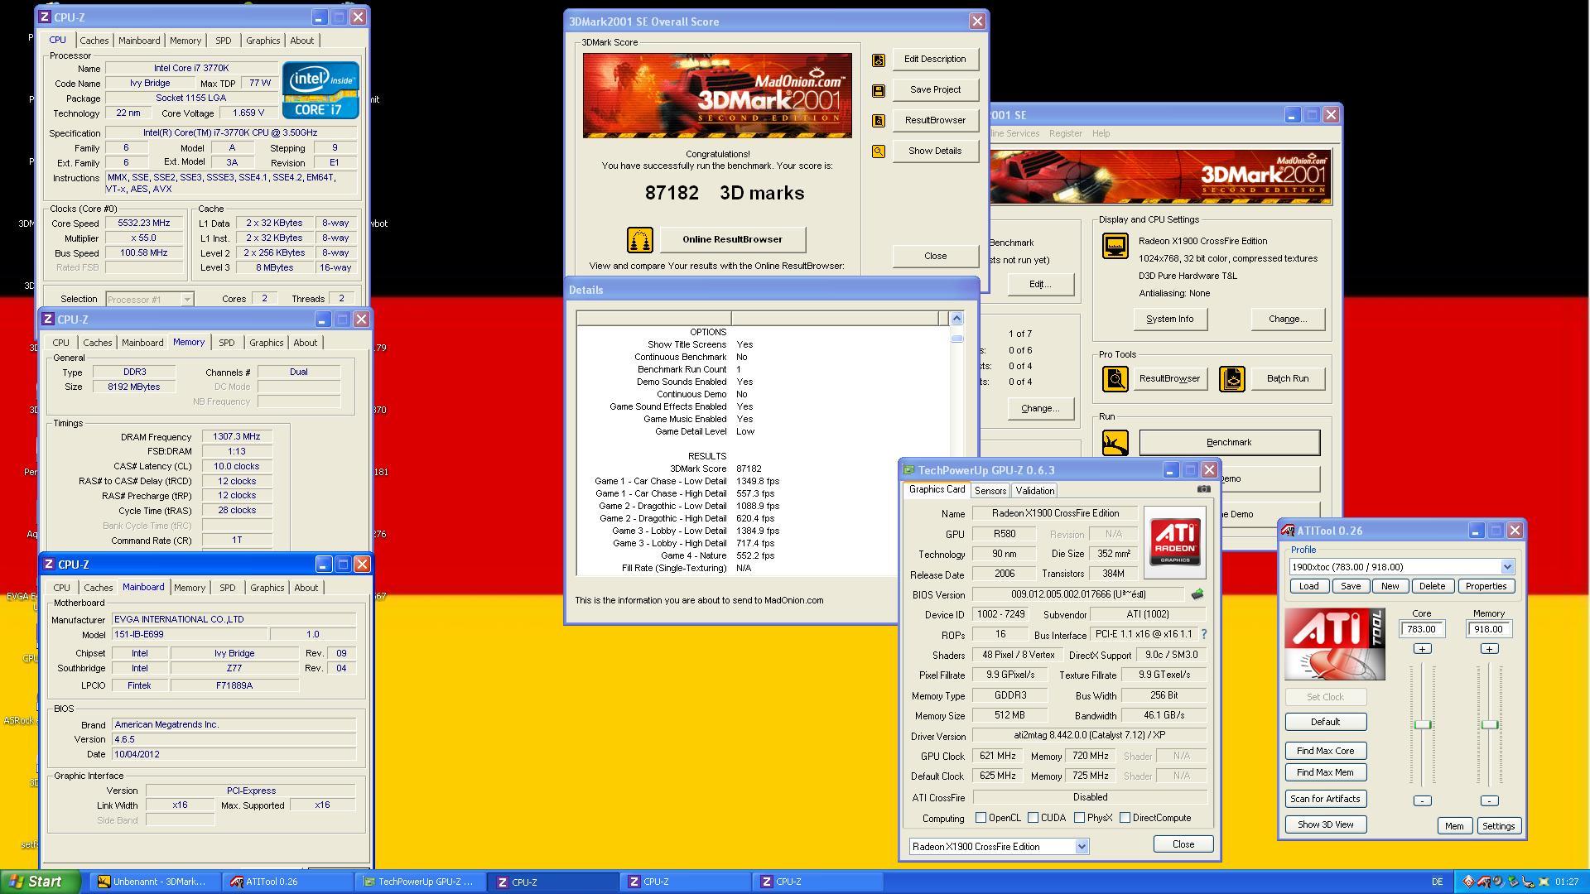
Task: Click the Online ResultBrowser button
Action: (732, 240)
